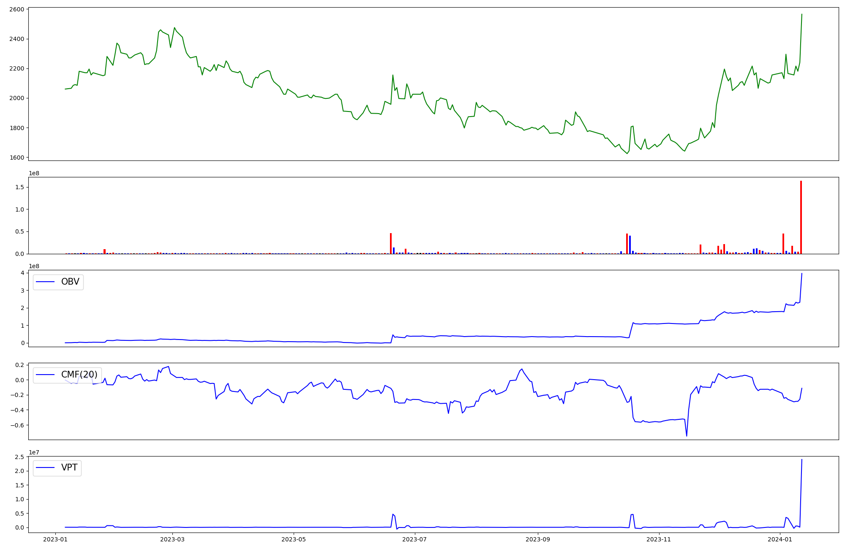Click the 2.5 tick on VPT axis

tap(20, 457)
